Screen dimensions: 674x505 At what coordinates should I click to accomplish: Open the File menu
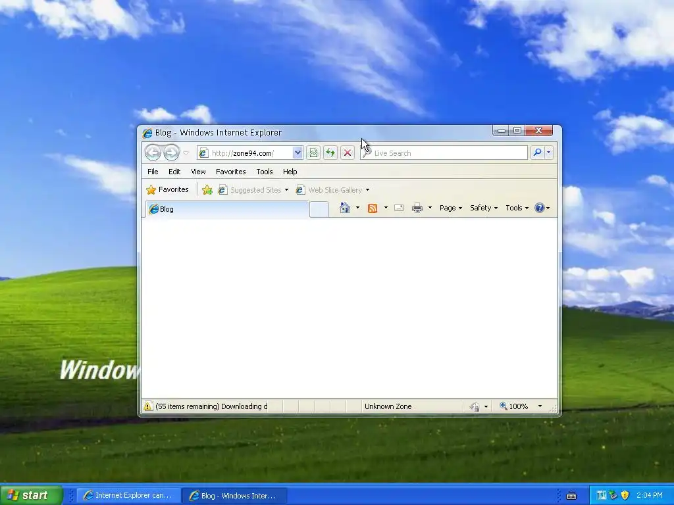coord(153,172)
